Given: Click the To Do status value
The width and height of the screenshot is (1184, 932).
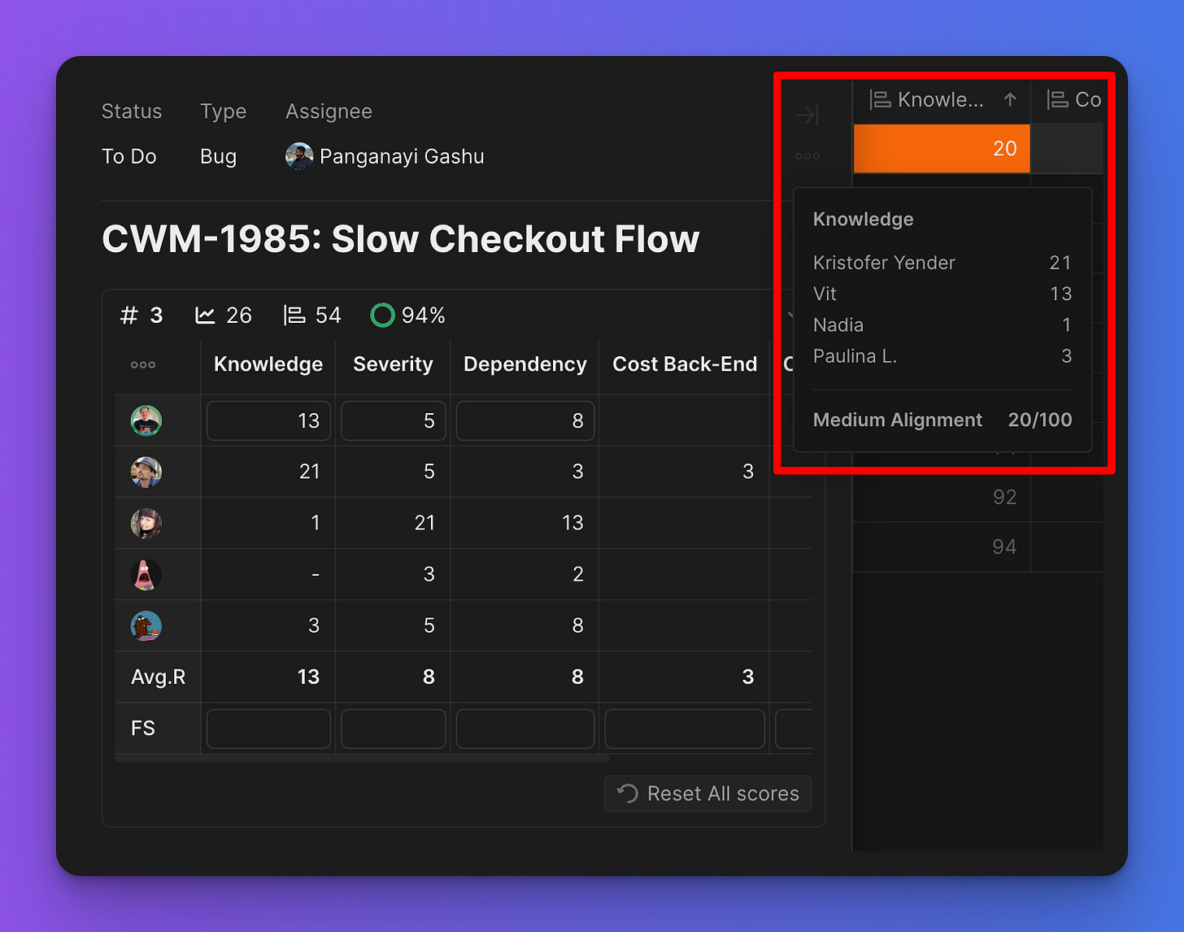Looking at the screenshot, I should [129, 156].
